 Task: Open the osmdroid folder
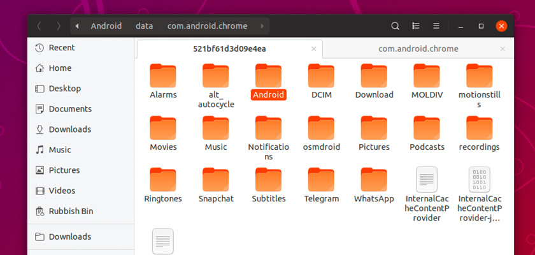322,134
